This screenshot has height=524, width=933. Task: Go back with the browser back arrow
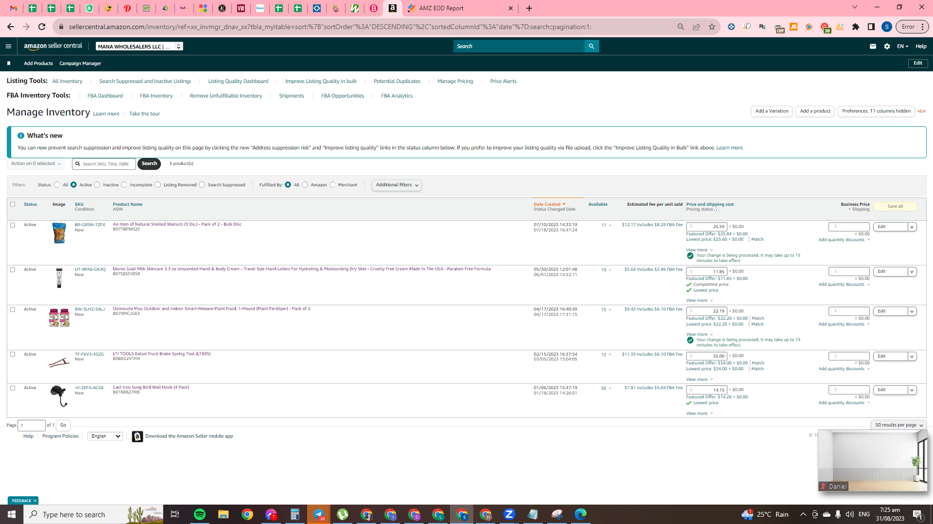[11, 27]
